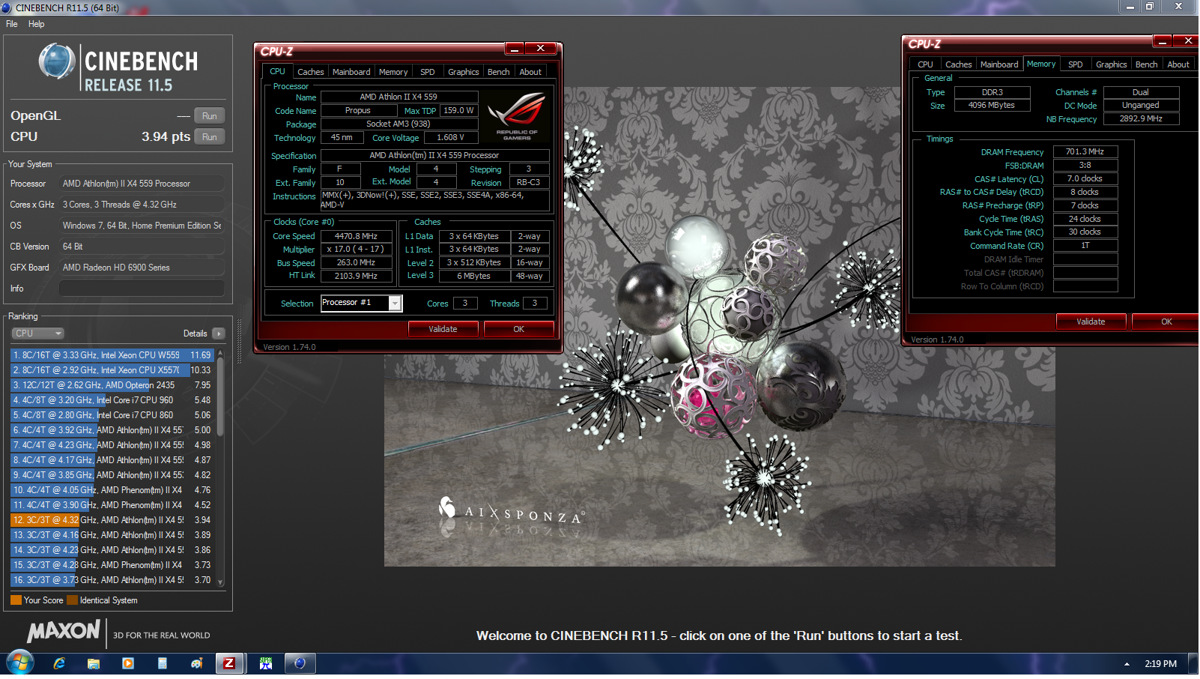The height and width of the screenshot is (679, 1200).
Task: Open the Help menu
Action: pyautogui.click(x=37, y=24)
